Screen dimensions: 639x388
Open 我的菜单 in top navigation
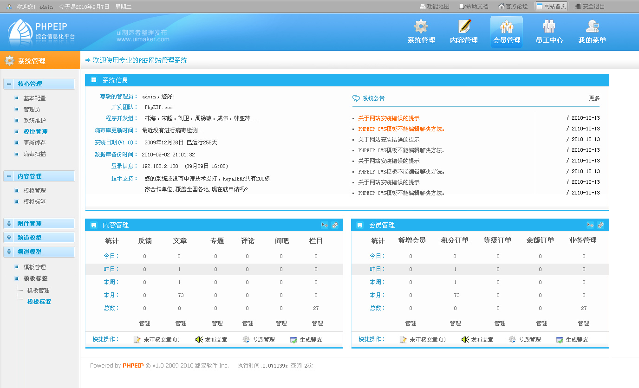[x=592, y=32]
